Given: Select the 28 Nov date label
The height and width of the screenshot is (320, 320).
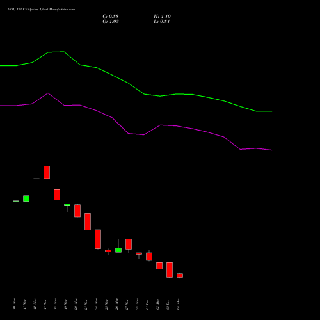Looking at the screenshot, I should coord(137,304).
